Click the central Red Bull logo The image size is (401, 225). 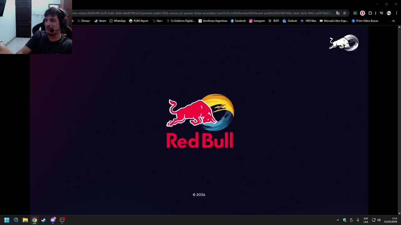[200, 121]
